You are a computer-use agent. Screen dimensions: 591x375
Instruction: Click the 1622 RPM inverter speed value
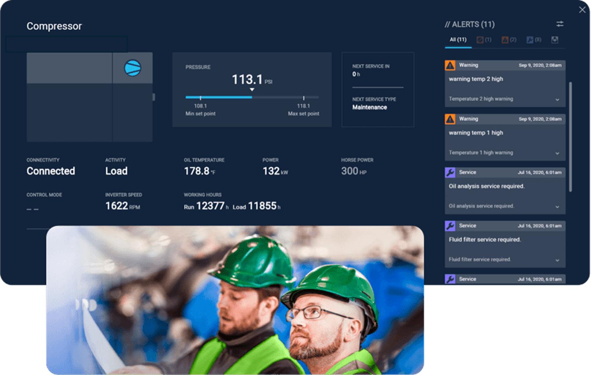click(123, 206)
